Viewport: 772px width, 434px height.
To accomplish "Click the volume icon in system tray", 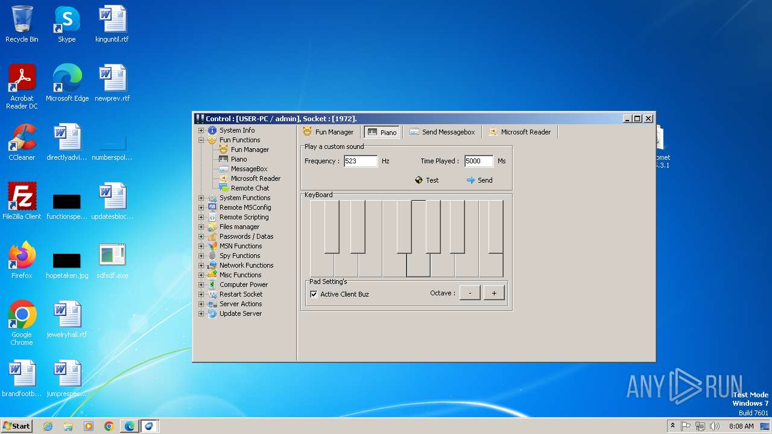I will (x=715, y=426).
